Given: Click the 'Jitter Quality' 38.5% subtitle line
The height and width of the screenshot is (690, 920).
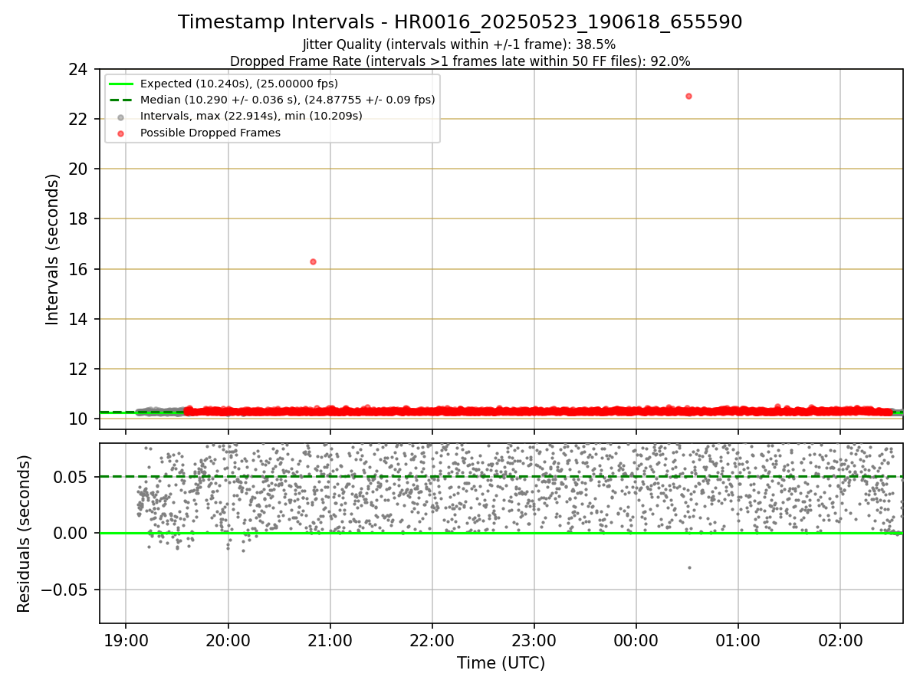Looking at the screenshot, I should [459, 44].
